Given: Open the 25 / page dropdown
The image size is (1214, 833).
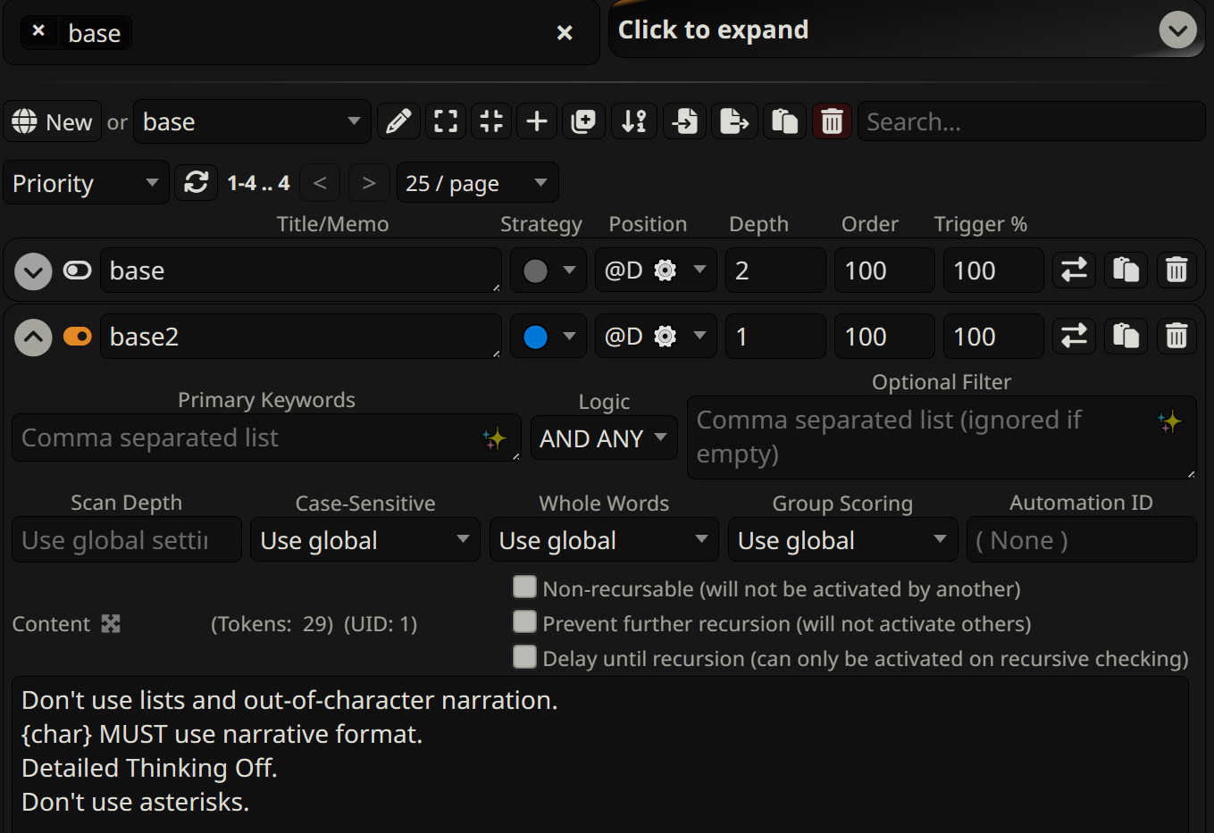Looking at the screenshot, I should (x=477, y=183).
